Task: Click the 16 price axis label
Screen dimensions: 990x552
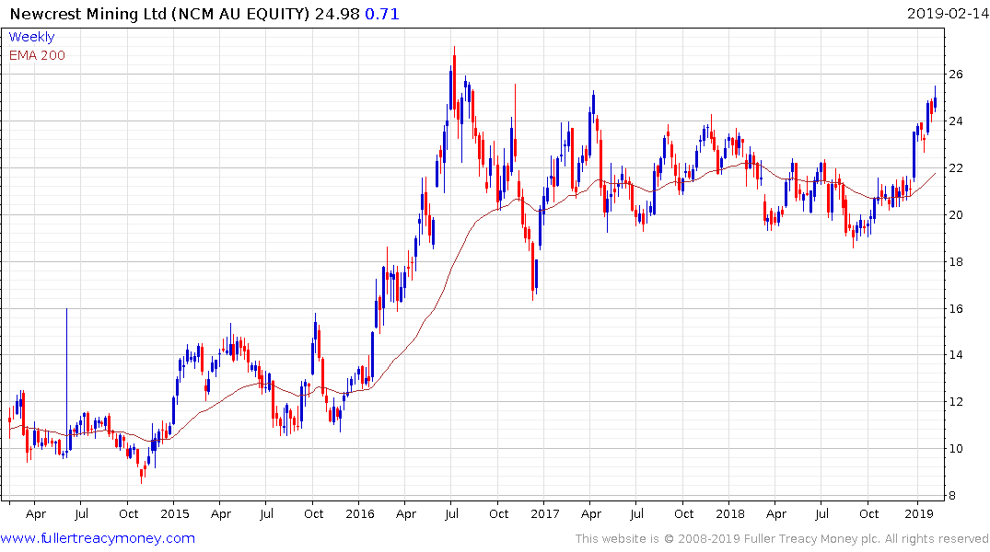Action: coord(956,308)
